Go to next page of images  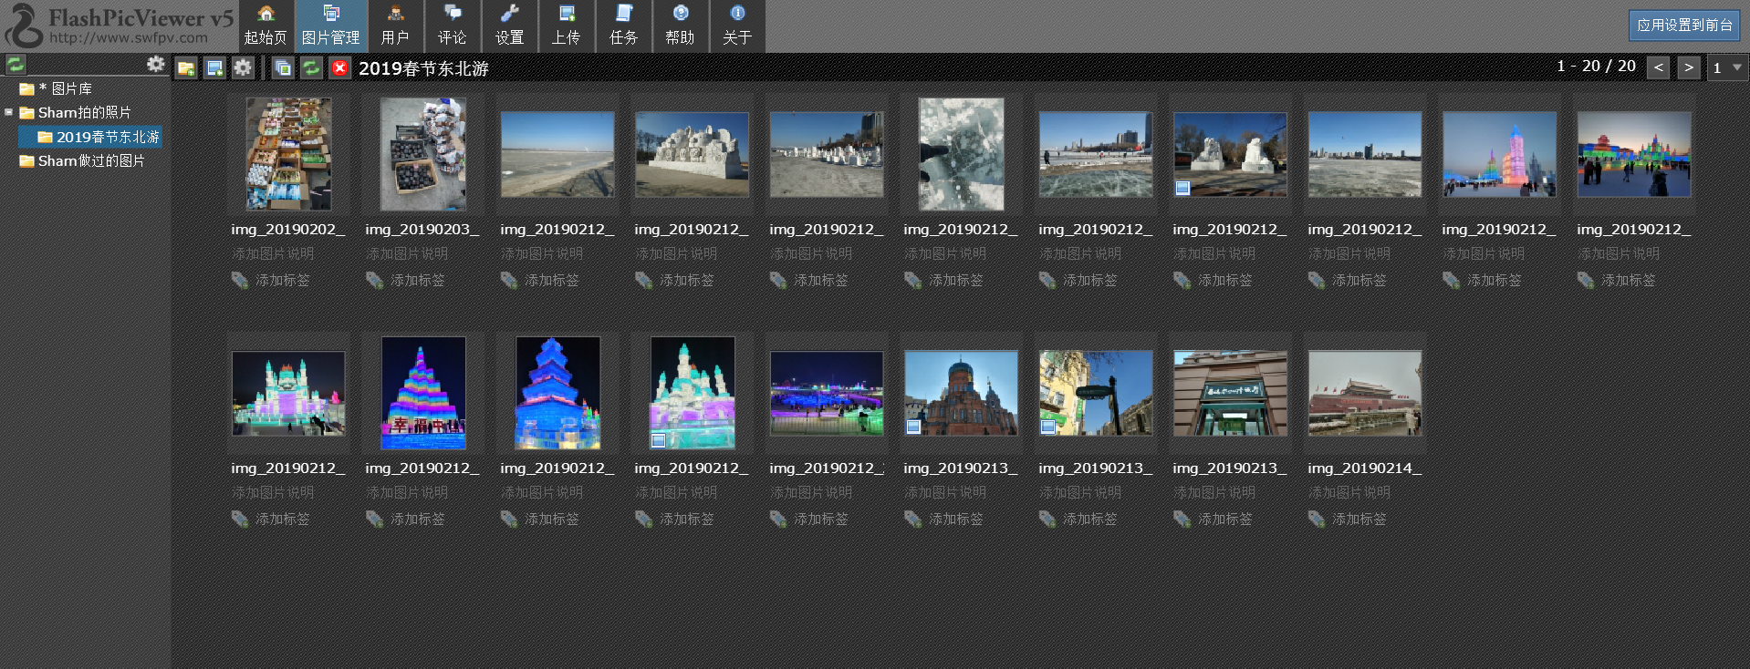pos(1689,67)
